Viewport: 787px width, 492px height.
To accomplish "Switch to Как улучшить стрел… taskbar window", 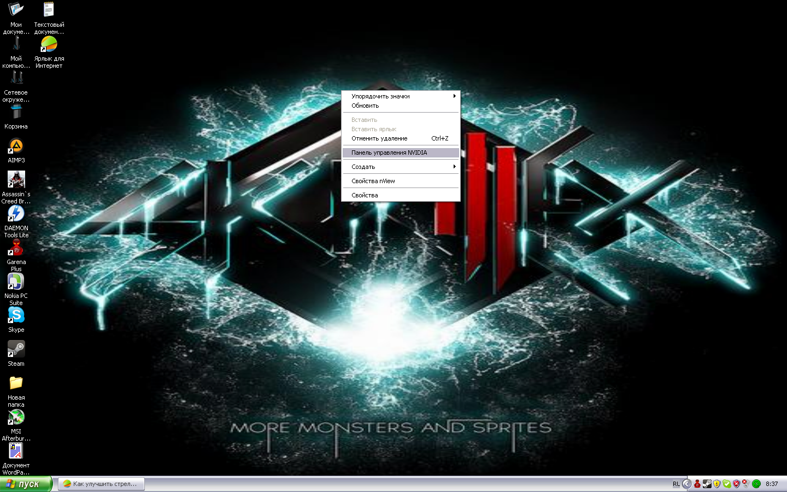I will point(101,484).
